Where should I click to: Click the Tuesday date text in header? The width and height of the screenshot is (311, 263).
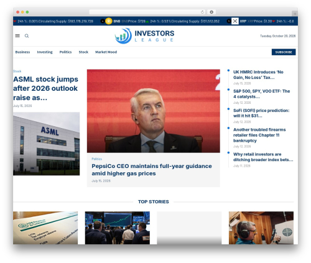tap(278, 36)
